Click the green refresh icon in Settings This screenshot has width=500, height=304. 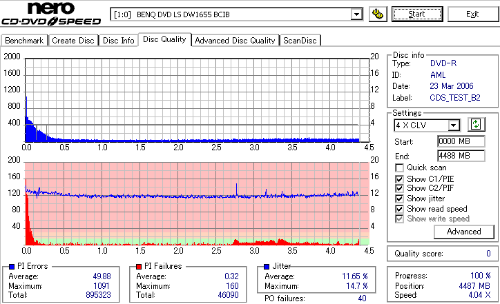coord(476,125)
